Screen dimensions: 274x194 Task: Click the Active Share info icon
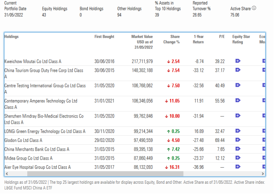point(254,8)
